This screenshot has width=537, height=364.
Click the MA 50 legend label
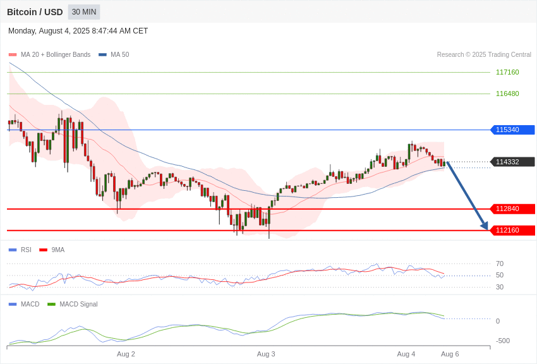pos(120,54)
